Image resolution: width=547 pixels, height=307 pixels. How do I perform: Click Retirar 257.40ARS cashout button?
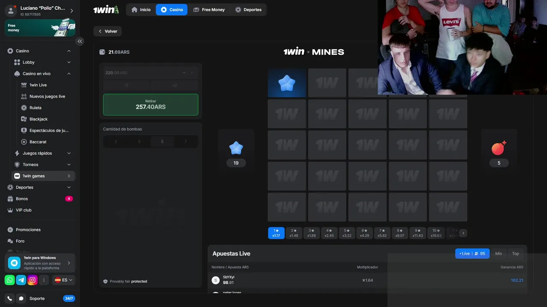click(x=150, y=104)
